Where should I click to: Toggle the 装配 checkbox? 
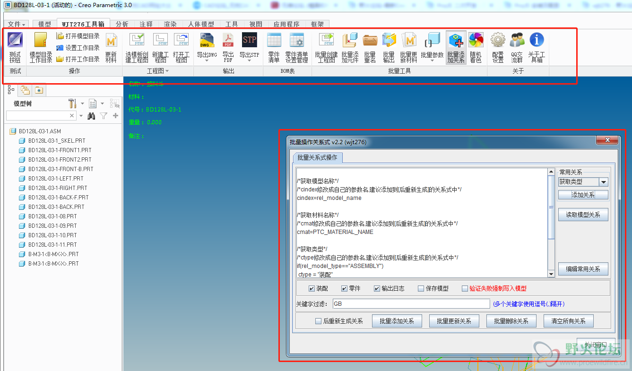pyautogui.click(x=312, y=288)
